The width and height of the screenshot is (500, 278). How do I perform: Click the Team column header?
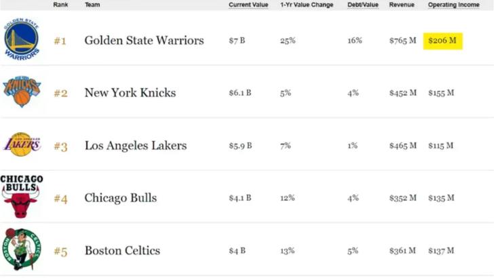tap(92, 5)
